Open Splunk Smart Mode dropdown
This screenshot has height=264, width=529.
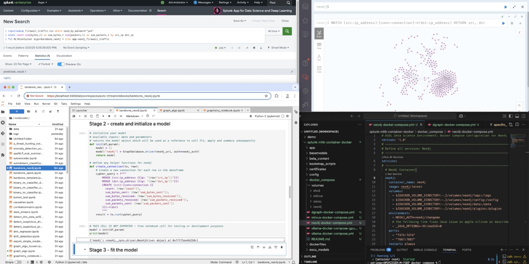point(278,48)
